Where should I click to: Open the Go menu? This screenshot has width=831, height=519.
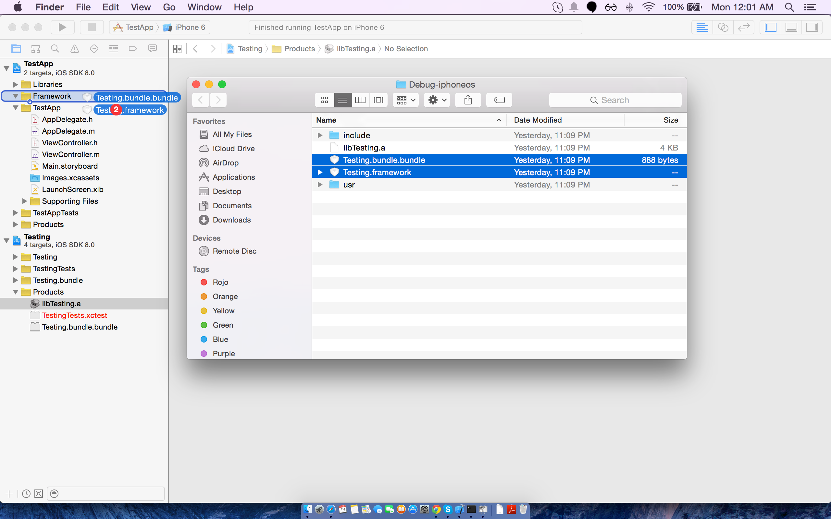(169, 7)
